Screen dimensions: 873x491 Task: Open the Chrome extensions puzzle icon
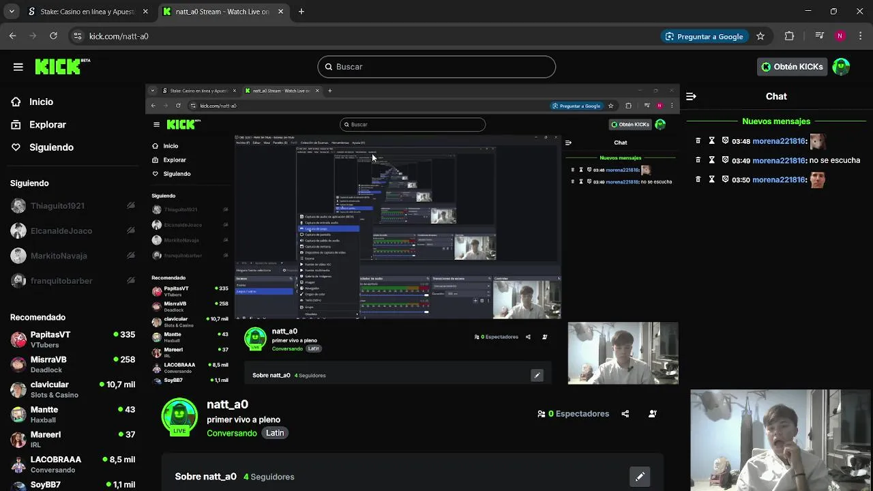pyautogui.click(x=789, y=36)
